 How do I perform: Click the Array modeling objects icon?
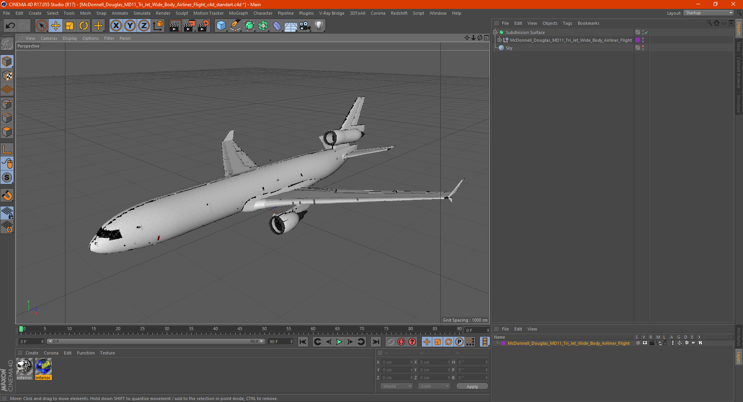263,26
